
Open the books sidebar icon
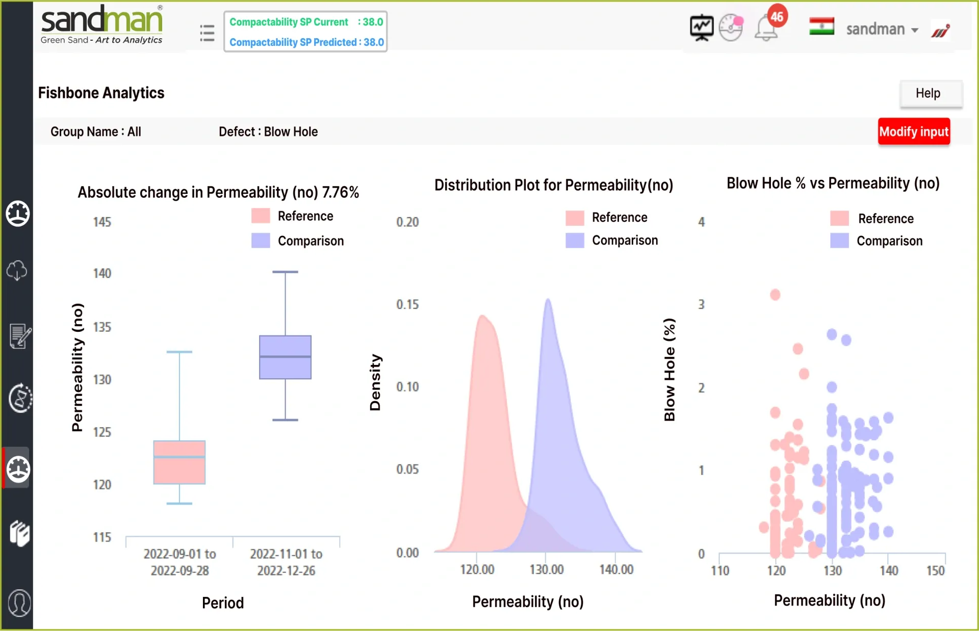19,534
